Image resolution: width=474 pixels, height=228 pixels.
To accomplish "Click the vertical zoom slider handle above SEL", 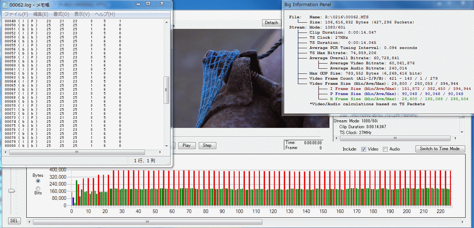I will click(x=12, y=190).
